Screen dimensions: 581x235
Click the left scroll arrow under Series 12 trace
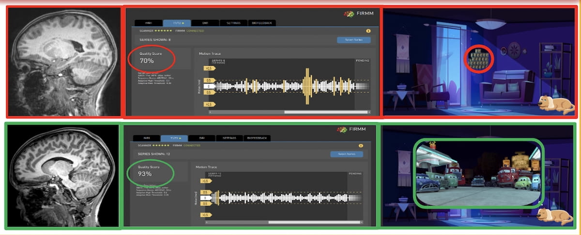point(207,222)
